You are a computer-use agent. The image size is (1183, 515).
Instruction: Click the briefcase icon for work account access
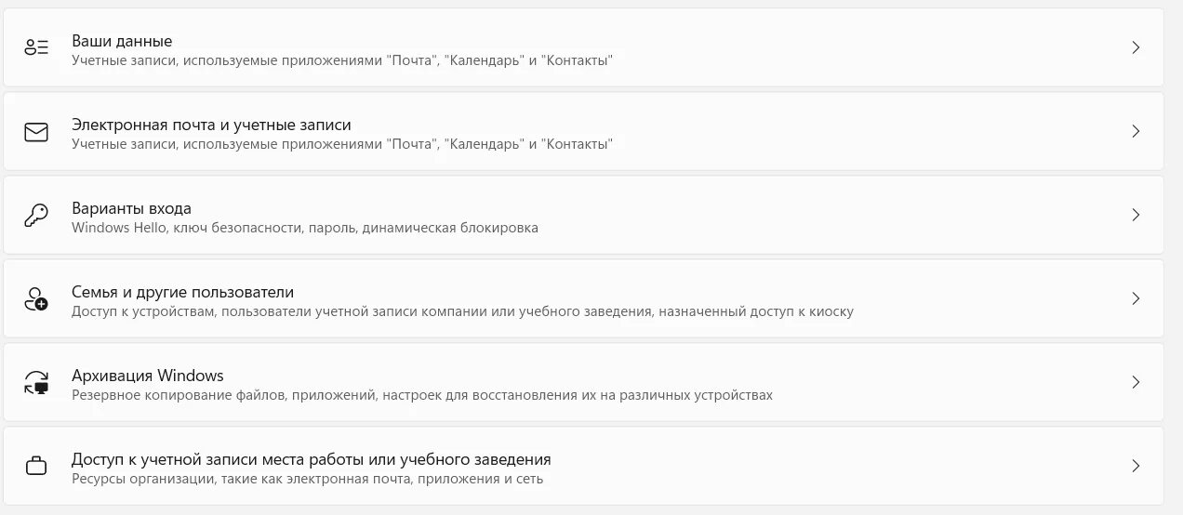tap(36, 466)
